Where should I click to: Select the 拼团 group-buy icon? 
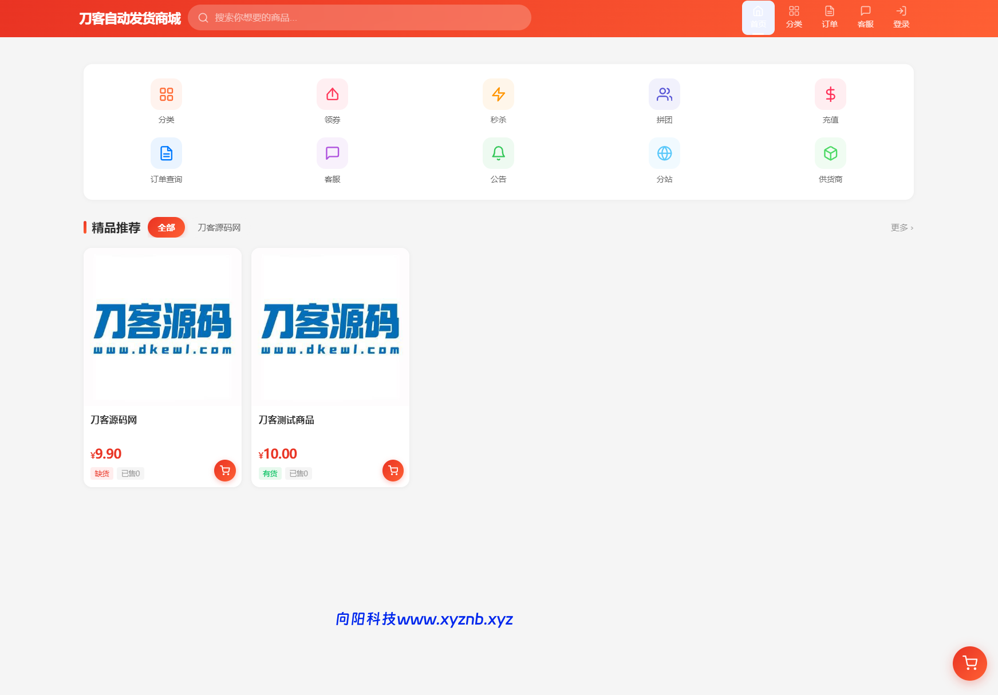[664, 94]
